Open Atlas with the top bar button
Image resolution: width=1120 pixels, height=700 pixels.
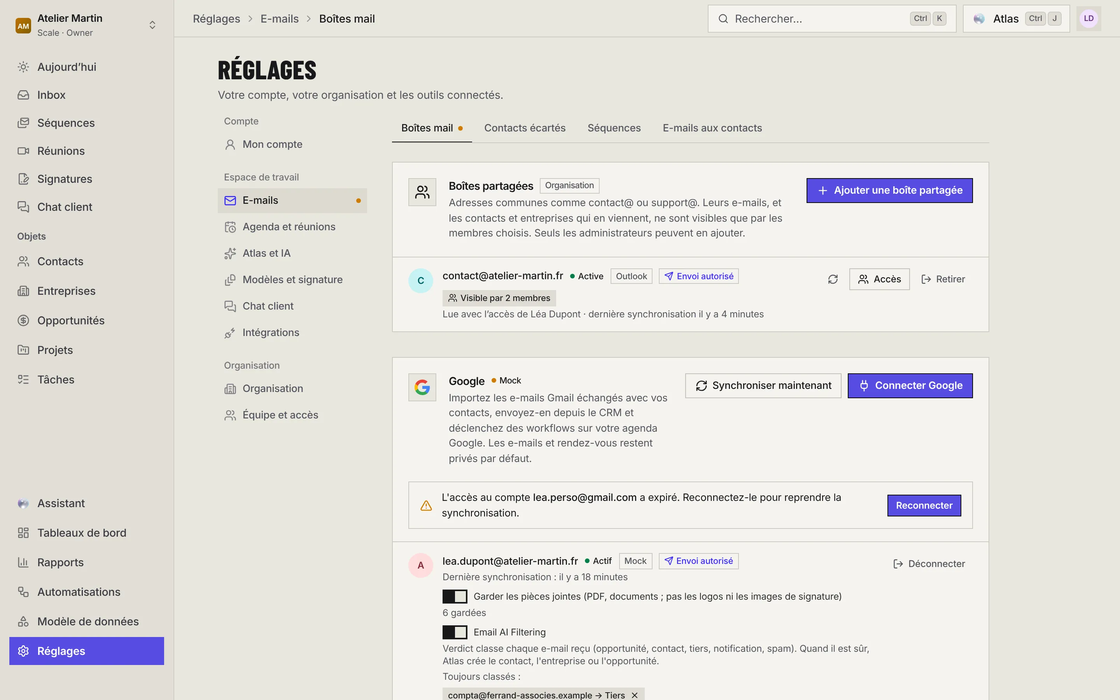click(1016, 19)
